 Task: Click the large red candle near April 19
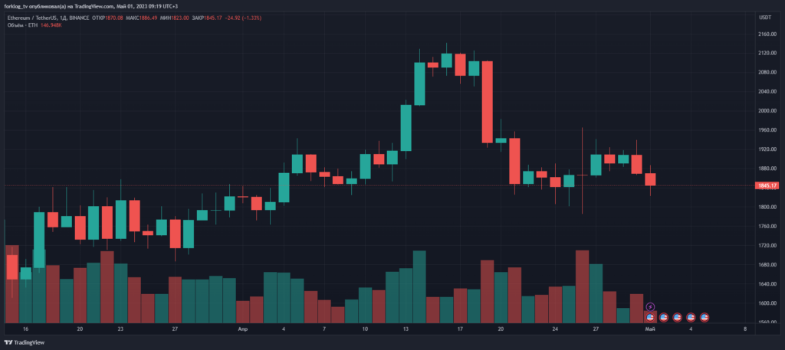pyautogui.click(x=486, y=102)
